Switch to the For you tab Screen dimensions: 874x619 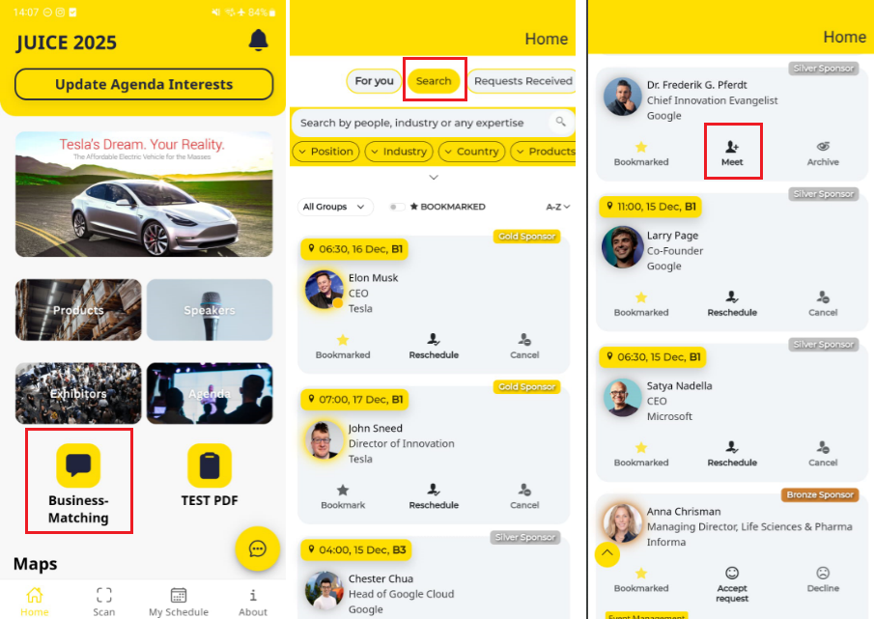(374, 81)
